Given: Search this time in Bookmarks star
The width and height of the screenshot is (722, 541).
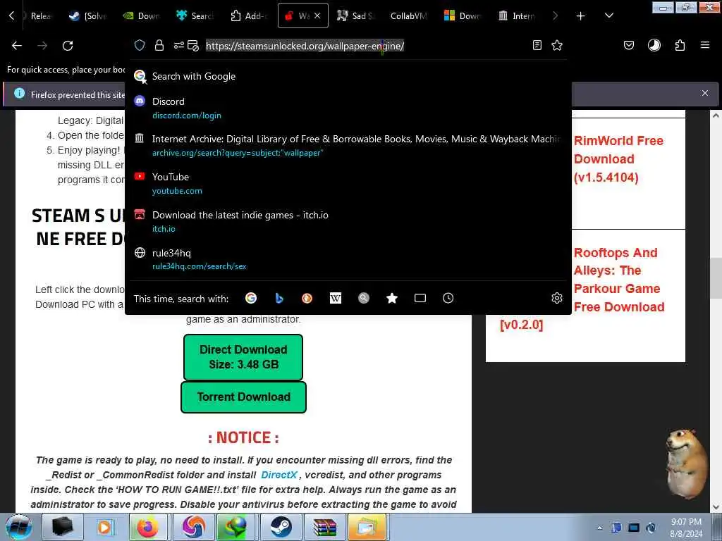Looking at the screenshot, I should pyautogui.click(x=392, y=299).
